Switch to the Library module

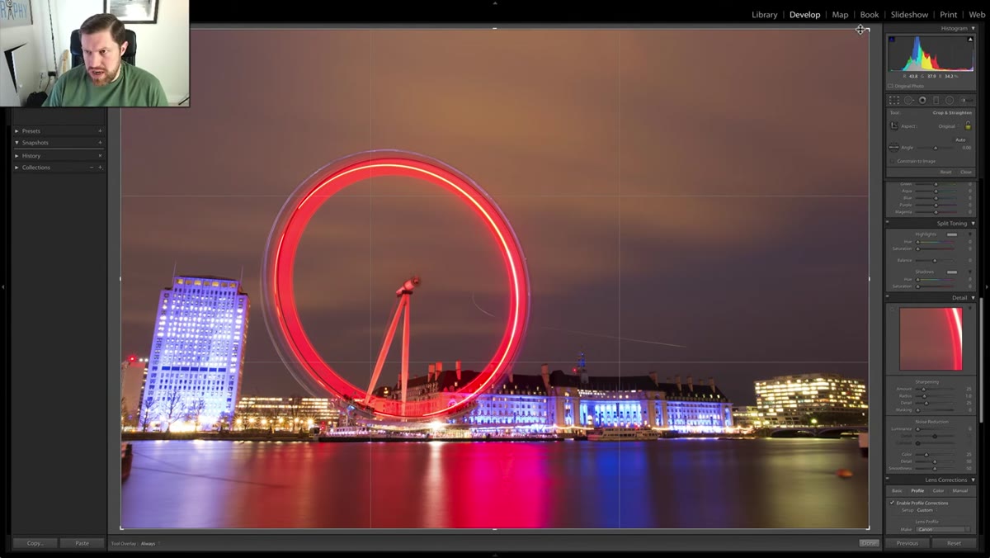coord(765,15)
